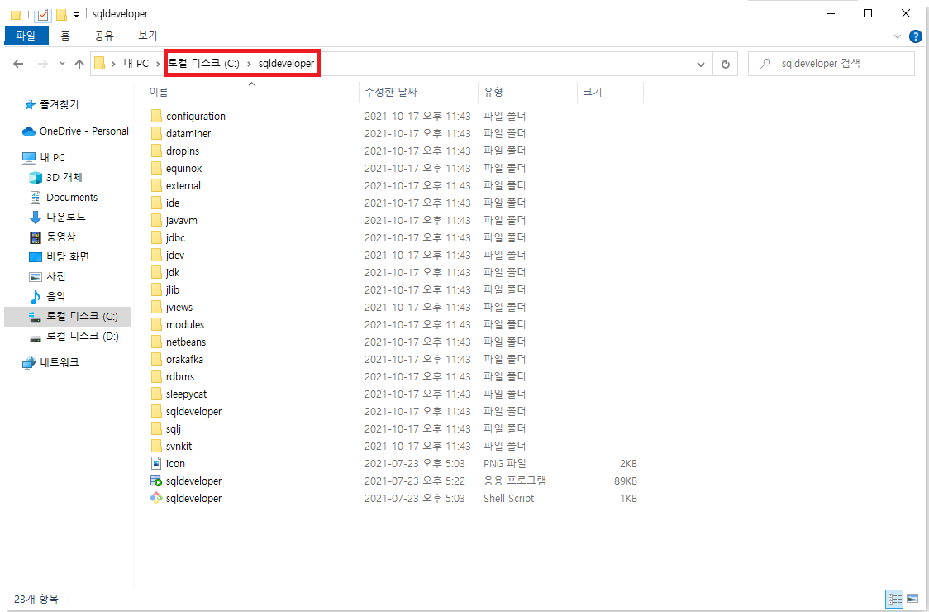Select the dropins folder icon

pyautogui.click(x=156, y=151)
